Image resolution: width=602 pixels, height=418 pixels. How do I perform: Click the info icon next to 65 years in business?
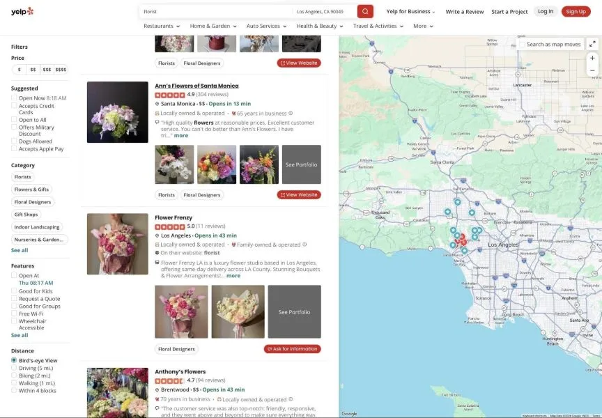pyautogui.click(x=291, y=114)
